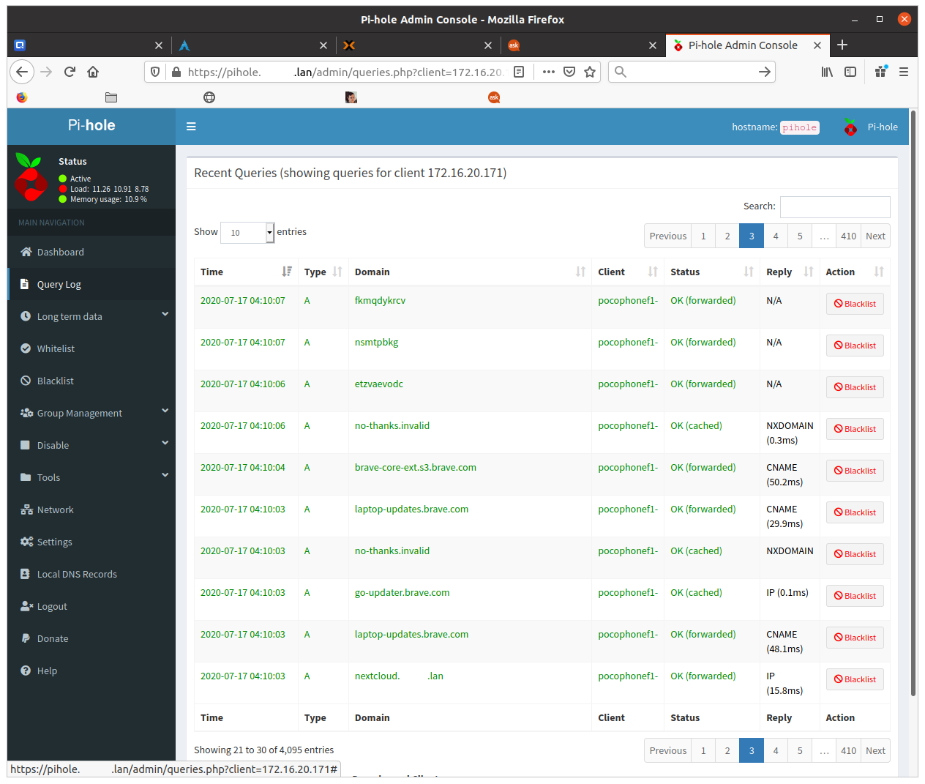Sort table by Type column

coord(323,272)
